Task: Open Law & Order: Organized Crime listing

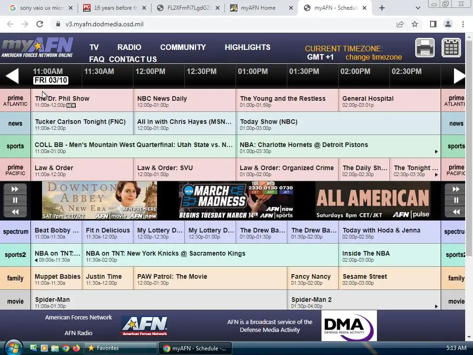Action: (x=287, y=170)
